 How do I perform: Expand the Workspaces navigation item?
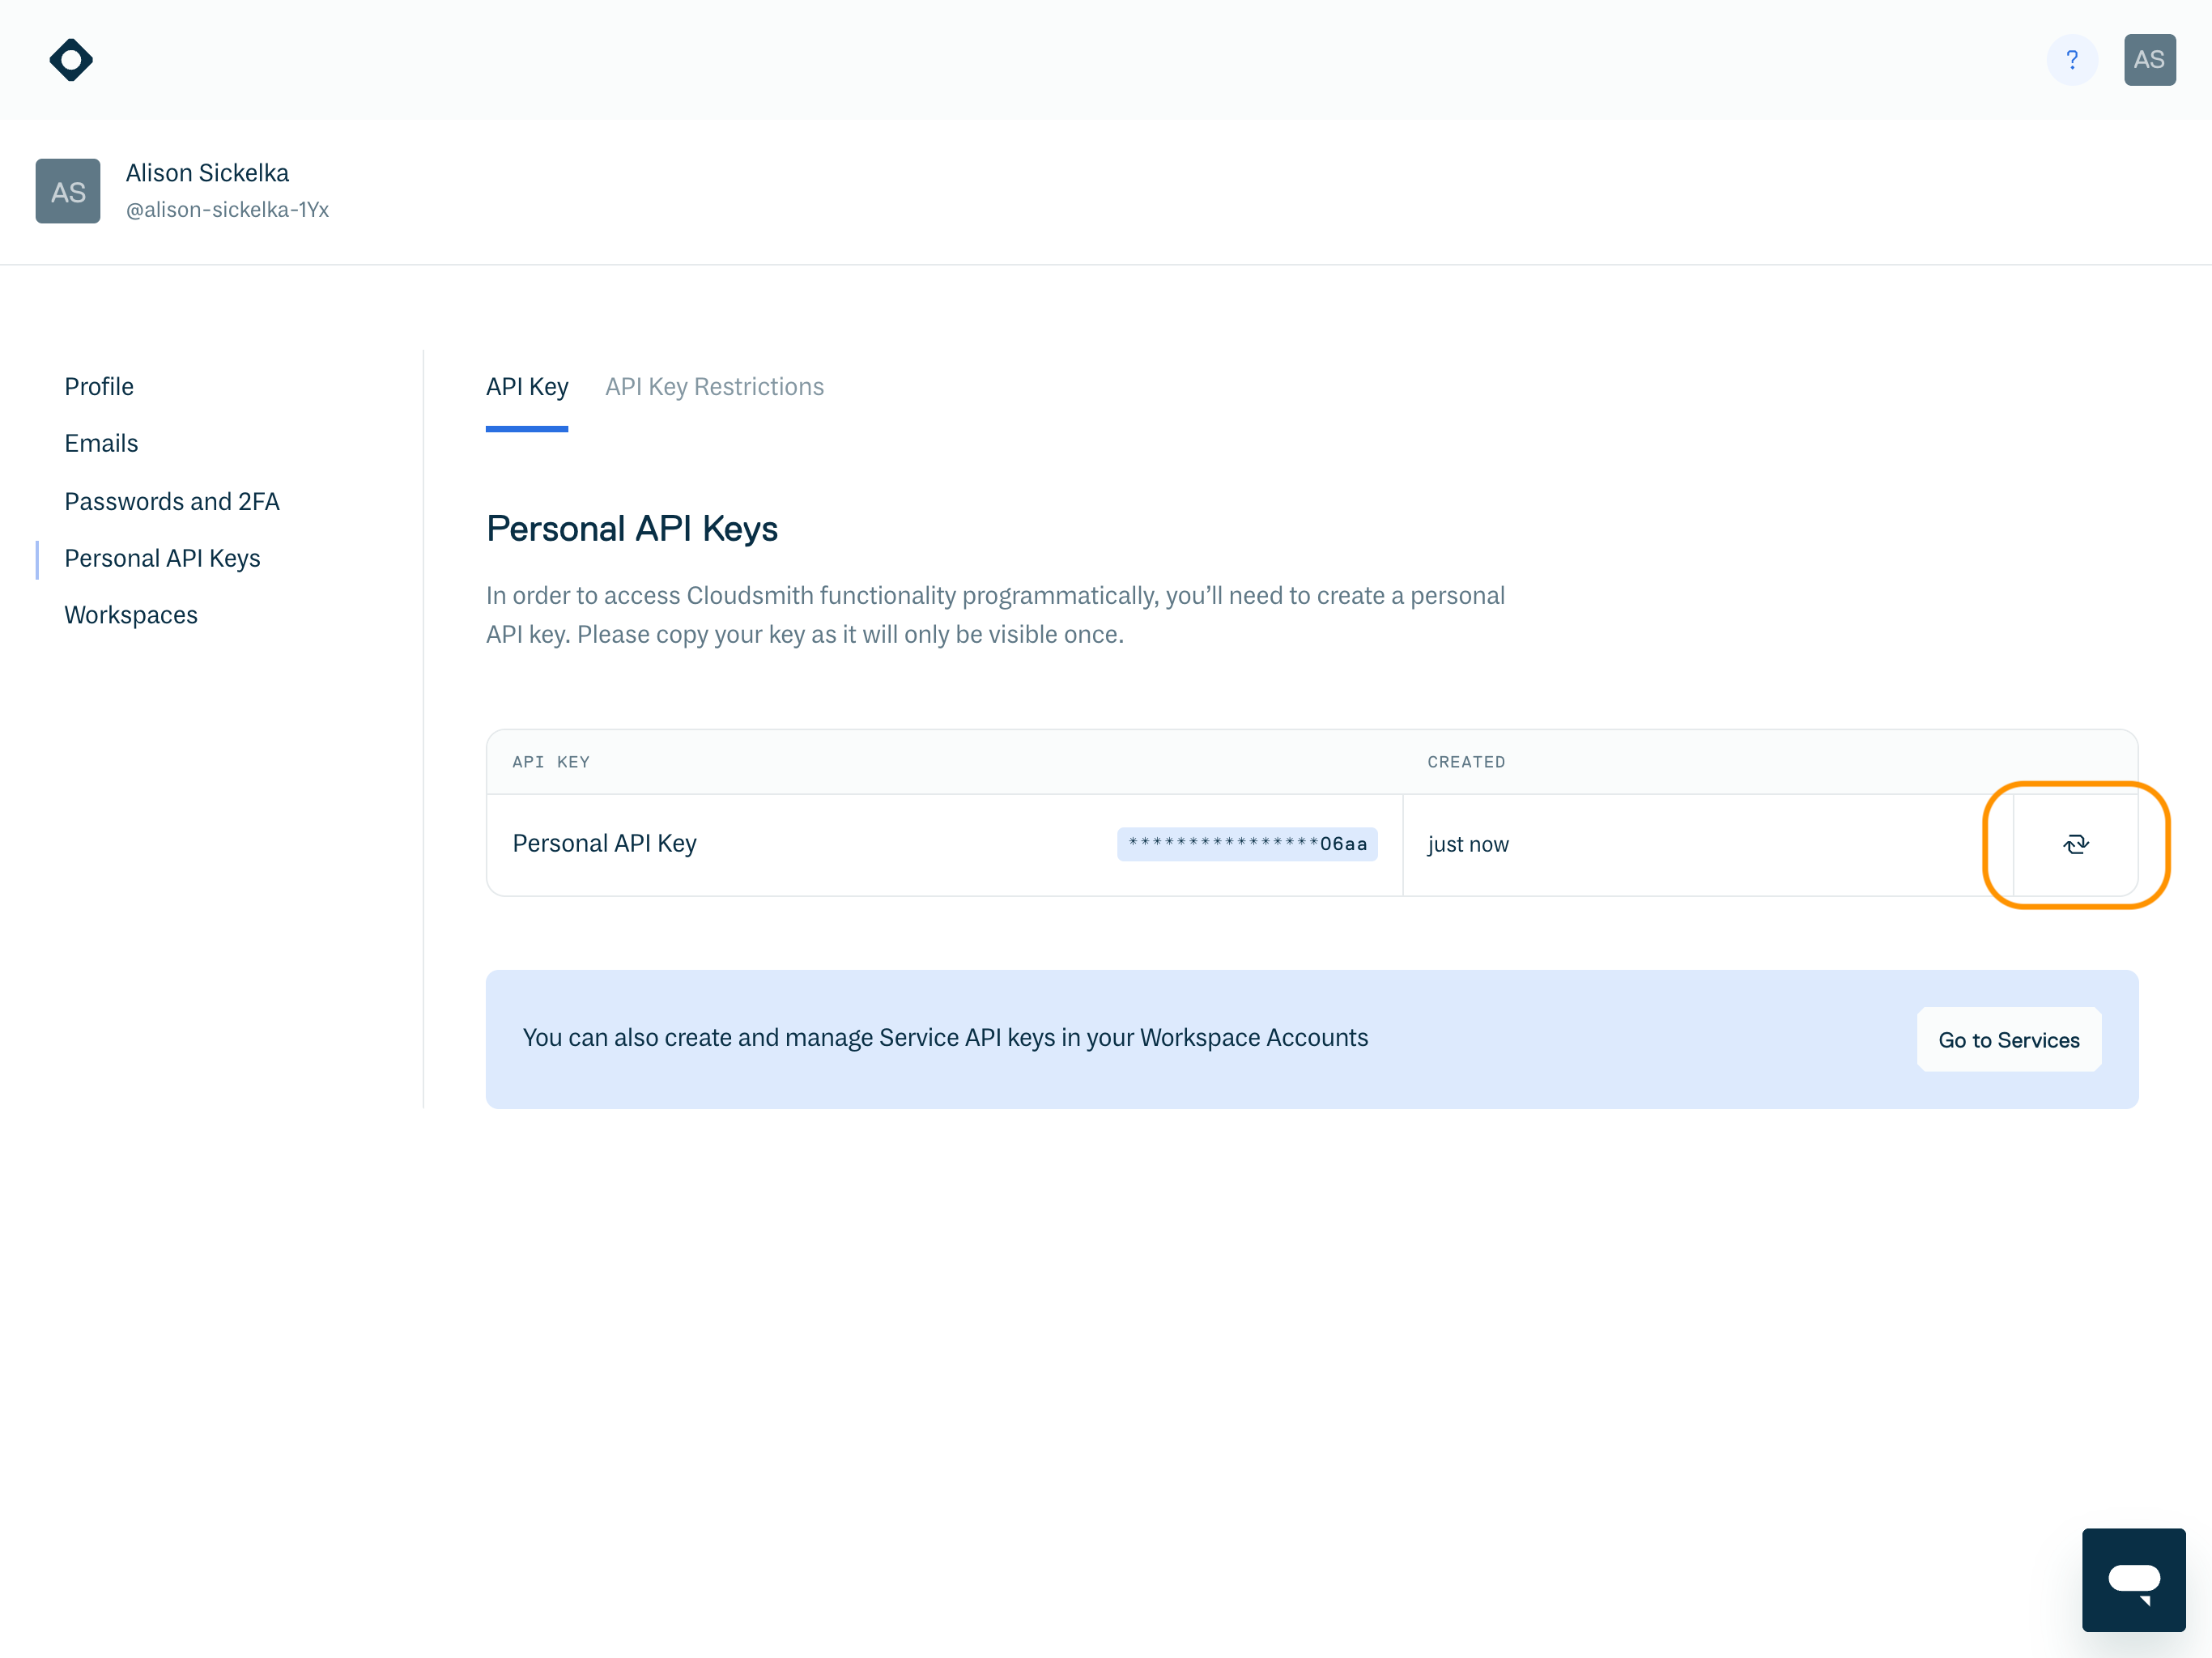pyautogui.click(x=130, y=614)
